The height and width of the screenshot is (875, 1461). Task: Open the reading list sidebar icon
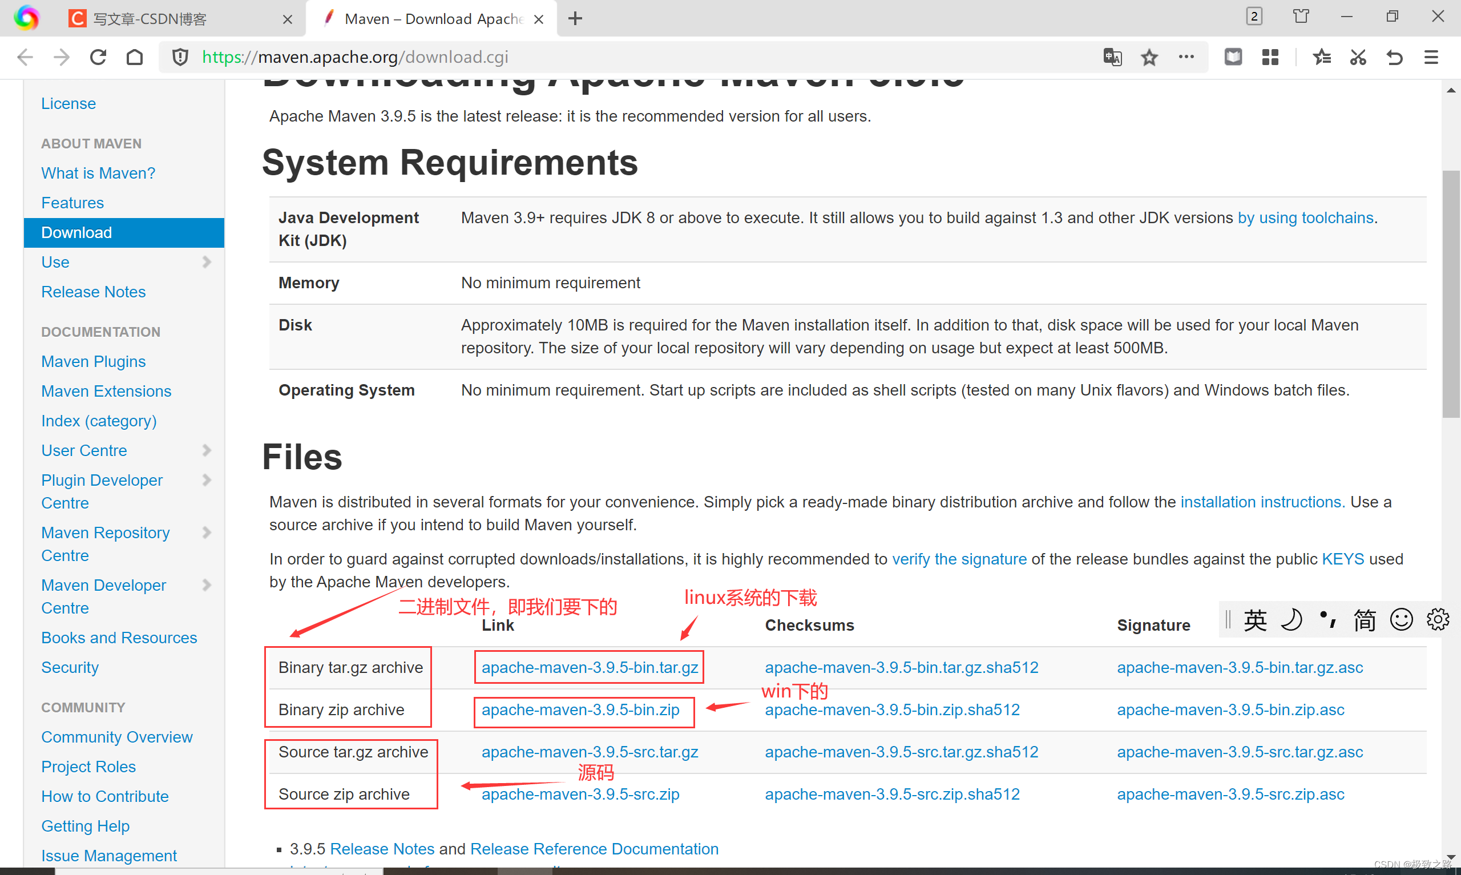coord(1233,57)
